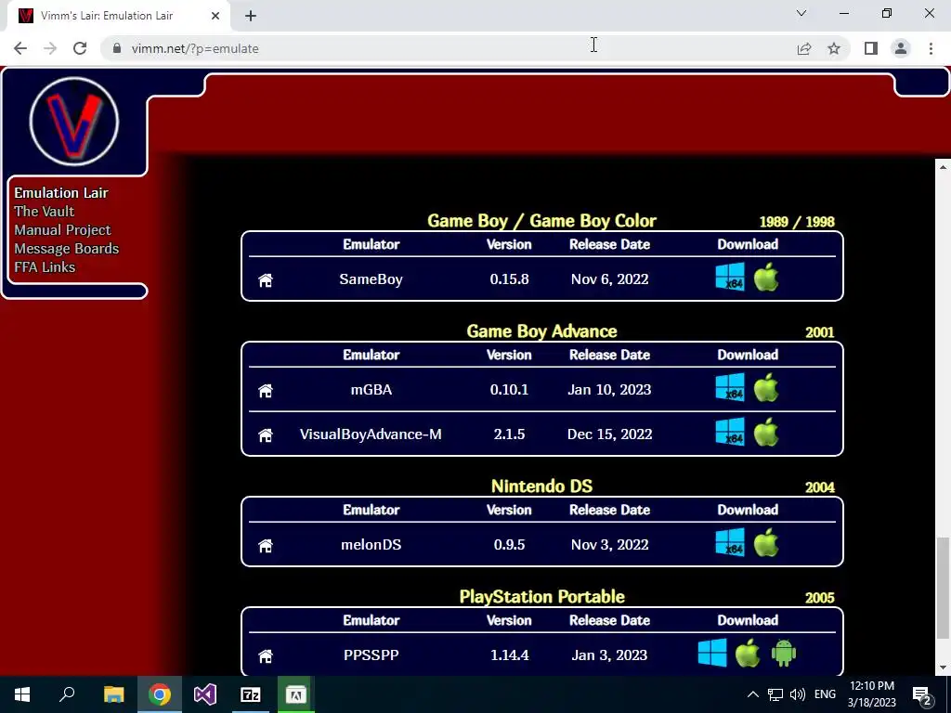This screenshot has width=951, height=713.
Task: Open The Vault sidebar link
Action: click(45, 212)
